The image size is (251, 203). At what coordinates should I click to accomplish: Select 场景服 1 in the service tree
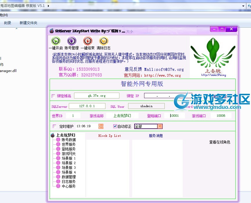point(69,158)
